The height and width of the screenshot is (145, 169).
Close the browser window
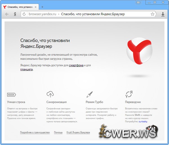[x=163, y=2]
